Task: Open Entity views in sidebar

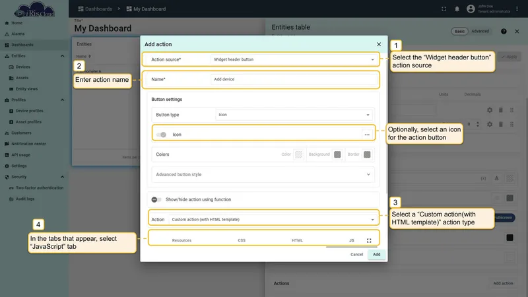Action: pyautogui.click(x=26, y=89)
